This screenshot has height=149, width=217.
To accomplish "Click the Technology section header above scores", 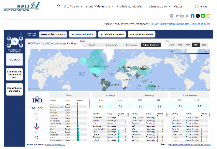I will [149, 95].
